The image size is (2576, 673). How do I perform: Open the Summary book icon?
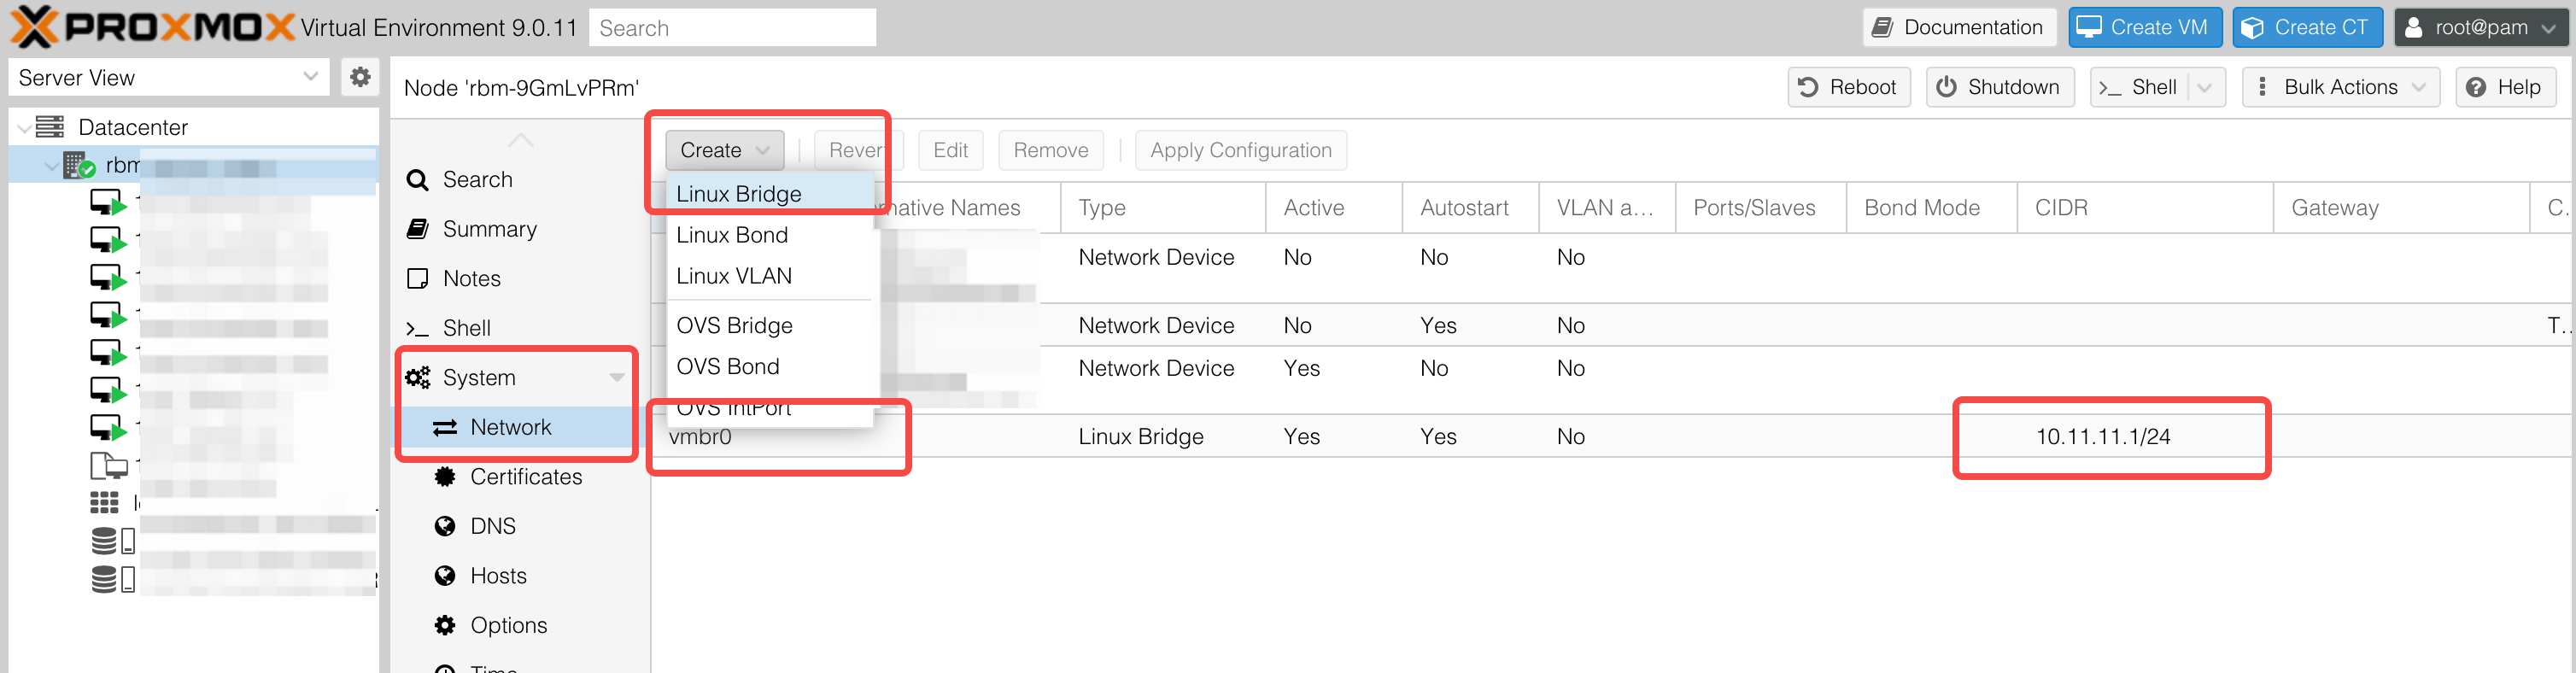coord(418,229)
